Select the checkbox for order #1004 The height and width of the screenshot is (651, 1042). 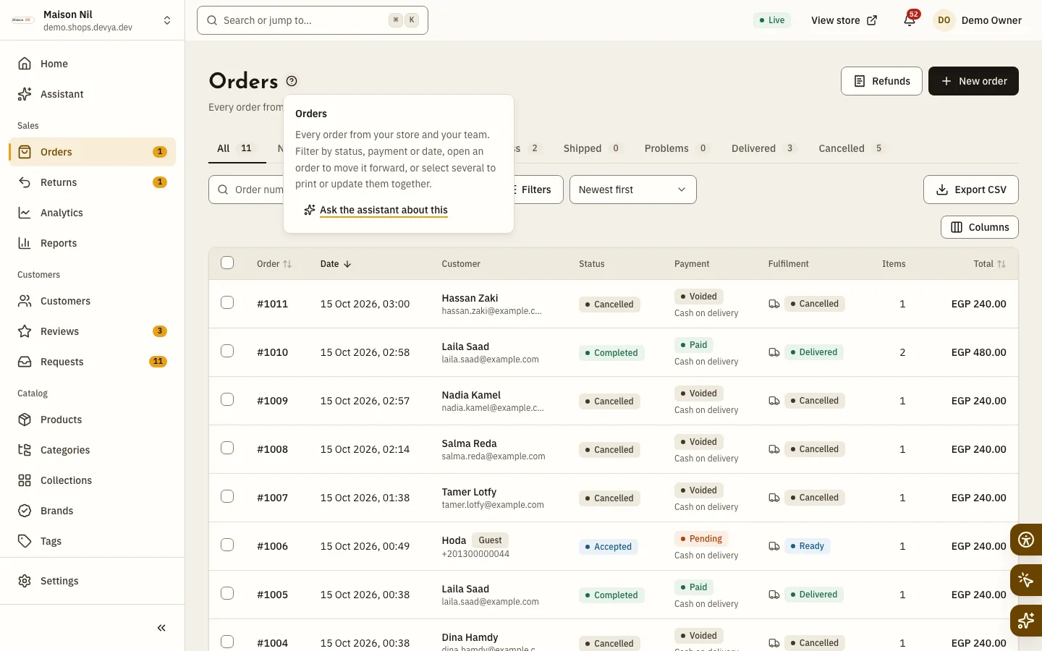(x=227, y=642)
